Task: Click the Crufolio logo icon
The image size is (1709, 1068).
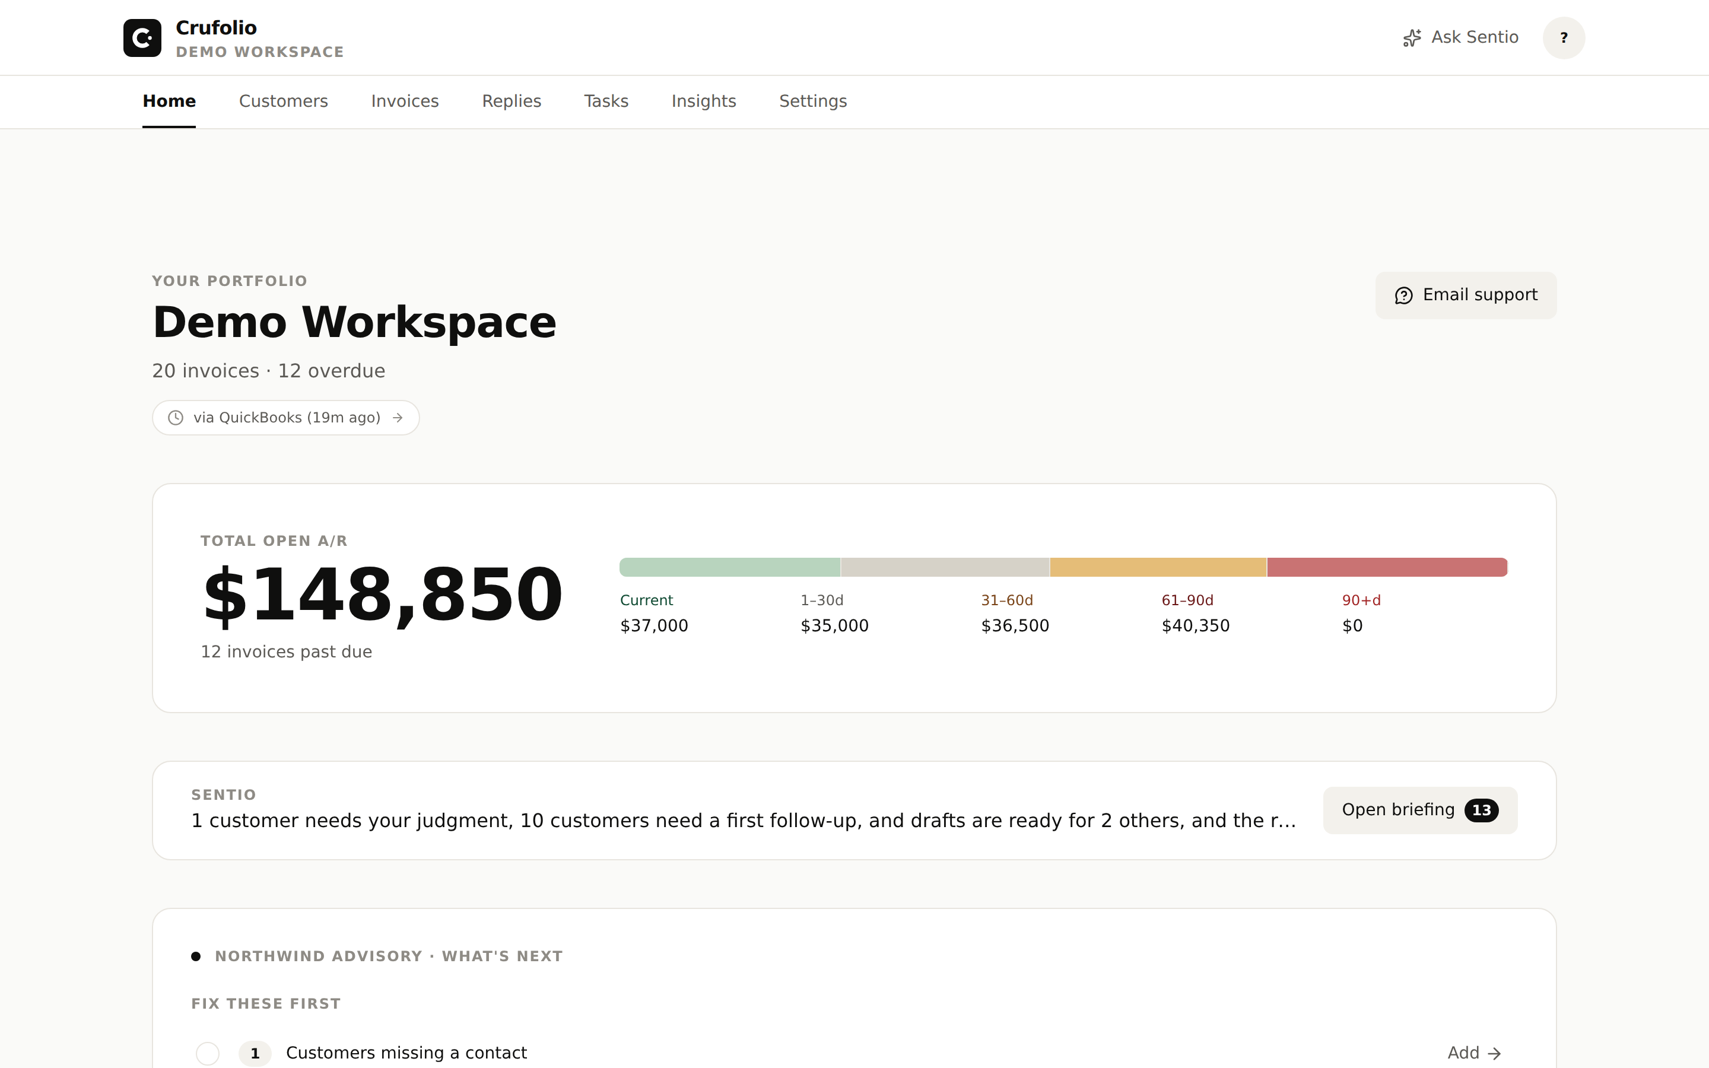Action: (142, 37)
